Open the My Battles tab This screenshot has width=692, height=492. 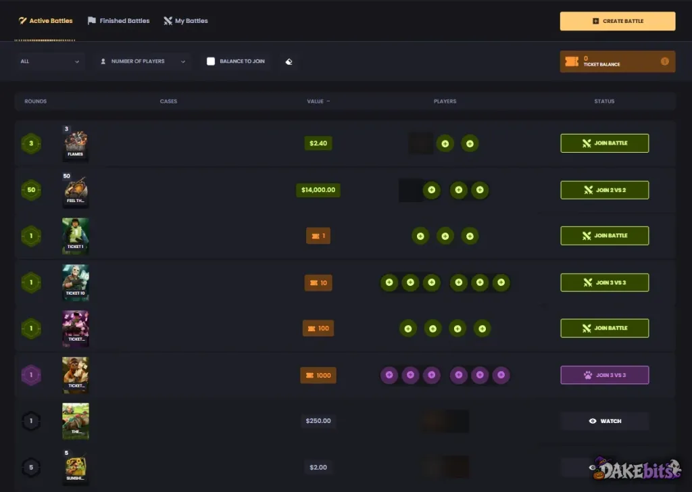[x=185, y=21]
